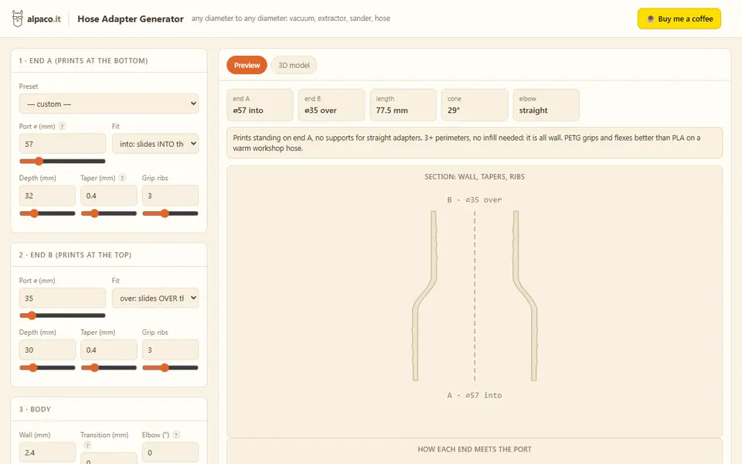The width and height of the screenshot is (742, 464).
Task: Click the 'A · ø57 into' diagram label
Action: [475, 395]
